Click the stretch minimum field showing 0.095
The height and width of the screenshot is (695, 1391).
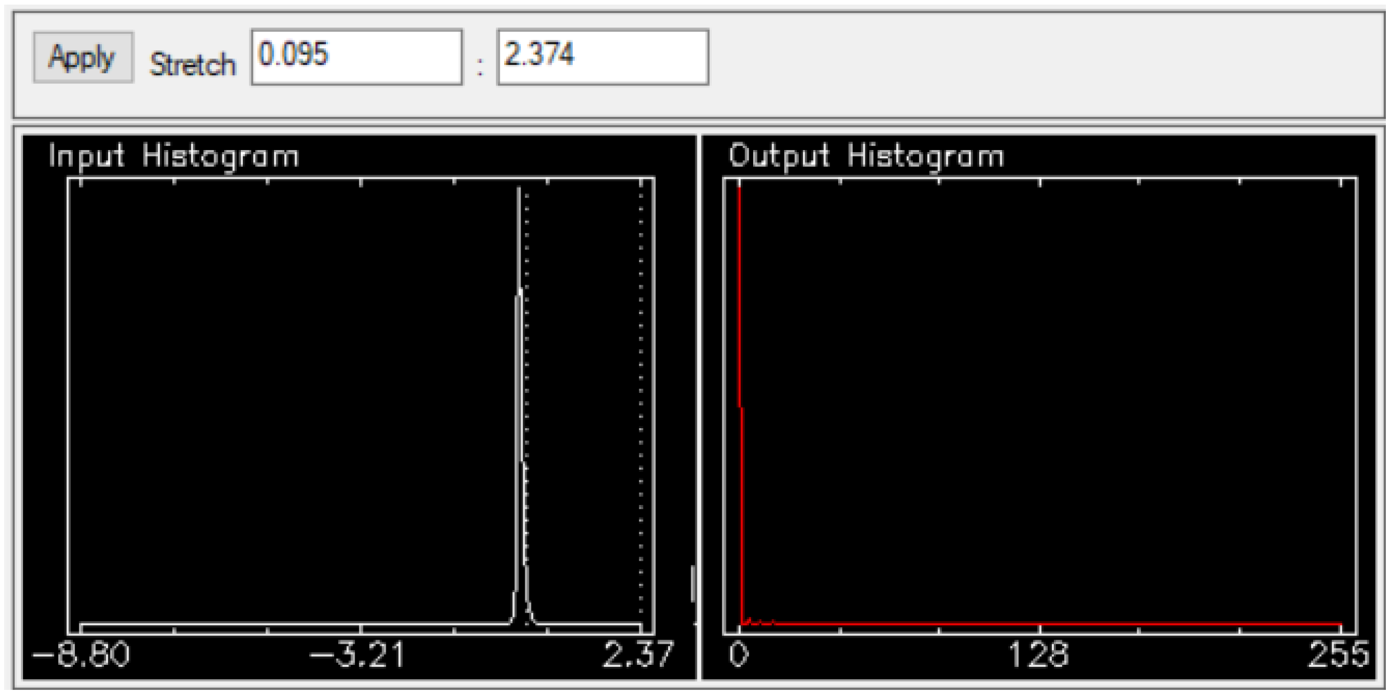(357, 57)
